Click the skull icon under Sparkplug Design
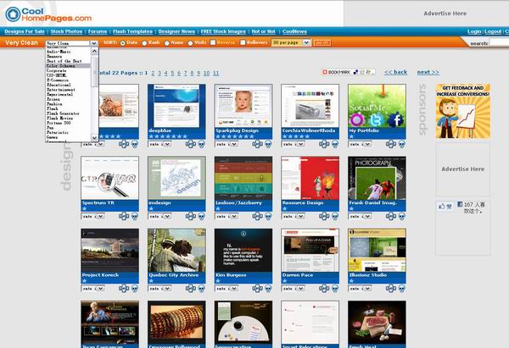Viewport: 509px width, 348px height. (x=268, y=144)
